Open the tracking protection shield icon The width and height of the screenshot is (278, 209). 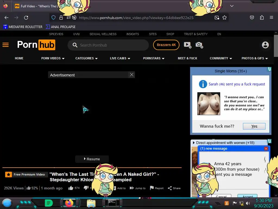[53, 17]
